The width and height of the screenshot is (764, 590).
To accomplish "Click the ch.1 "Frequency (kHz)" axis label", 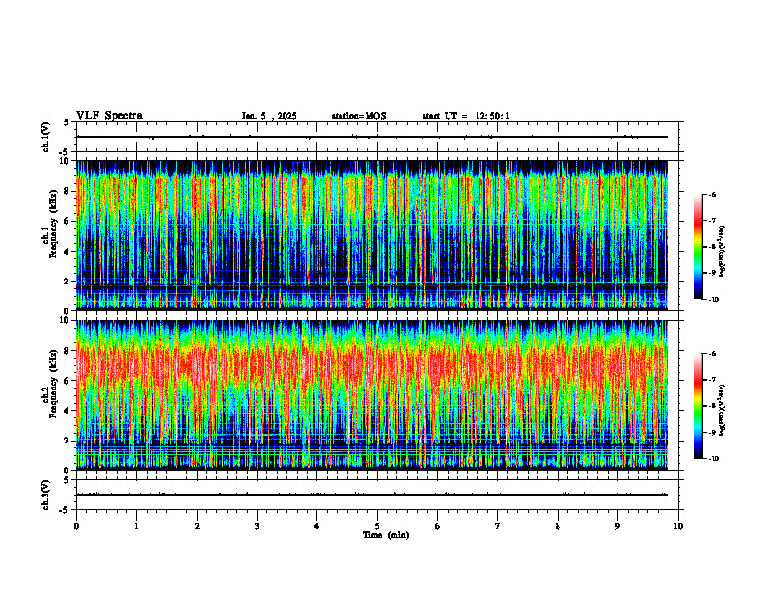I will 53,224.
